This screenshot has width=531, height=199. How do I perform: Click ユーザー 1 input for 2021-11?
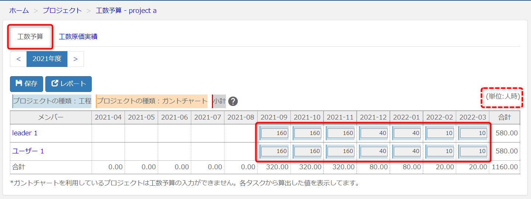341,151
